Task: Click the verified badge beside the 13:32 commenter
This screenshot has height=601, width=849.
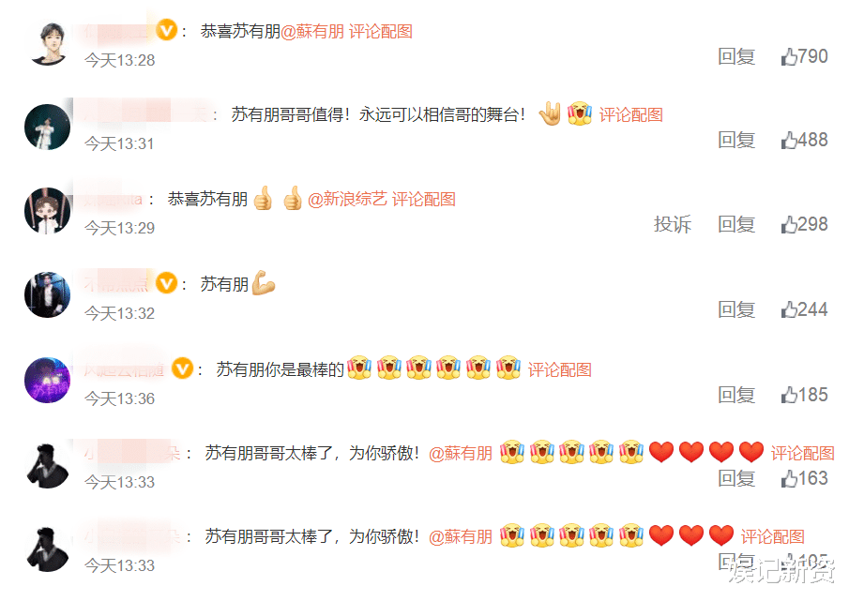Action: tap(167, 283)
